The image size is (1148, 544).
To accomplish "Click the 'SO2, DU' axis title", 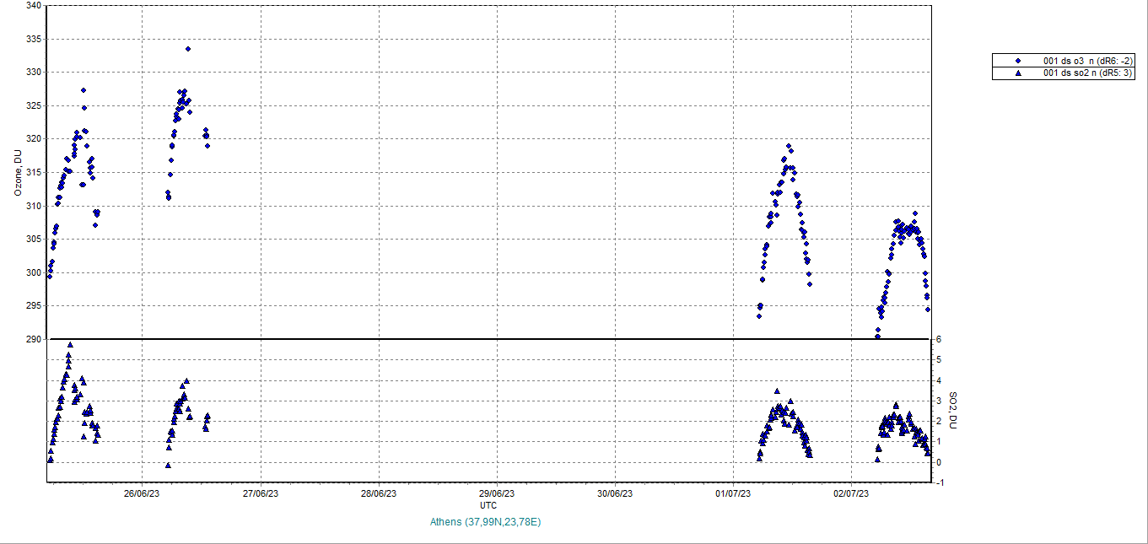I will coord(953,410).
